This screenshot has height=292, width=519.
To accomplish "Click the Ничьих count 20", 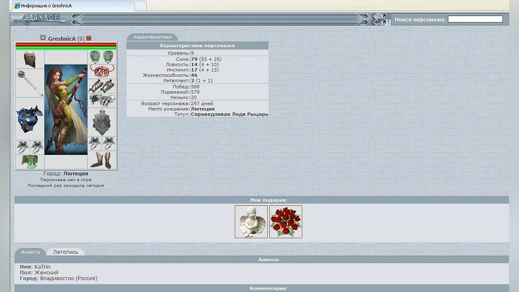I will click(194, 97).
